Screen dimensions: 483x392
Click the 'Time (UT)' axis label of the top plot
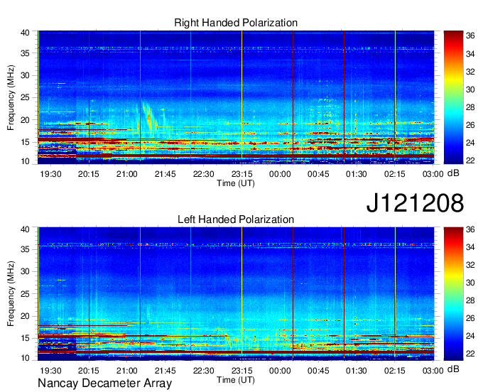(236, 183)
